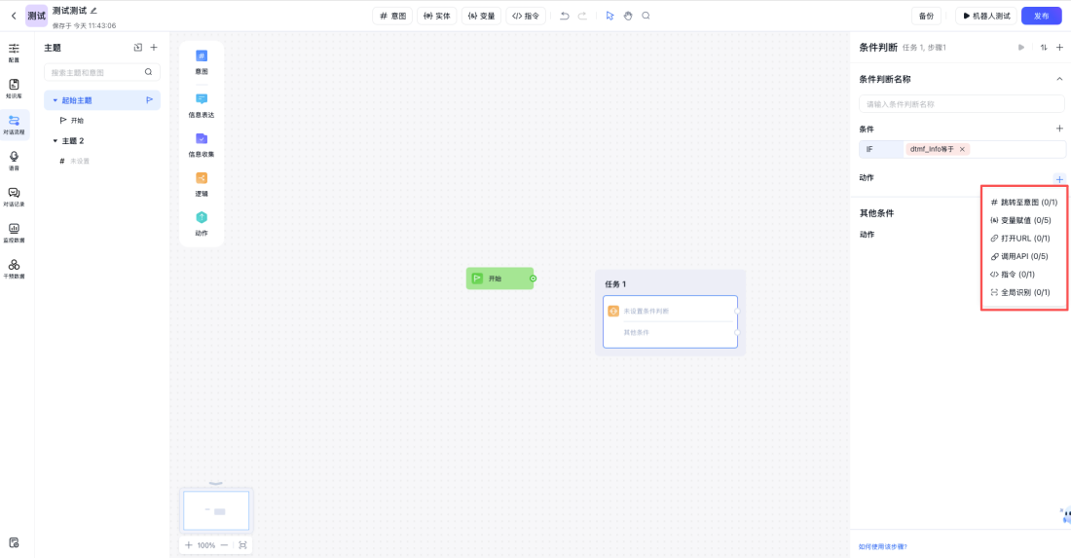Zoom out on the canvas
Screen dimensions: 1071x558
tap(224, 545)
